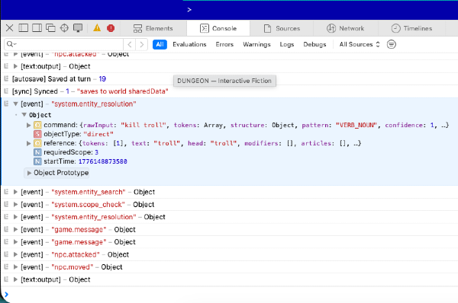The width and height of the screenshot is (458, 303).
Task: Click the objectType value "direct"
Action: click(98, 134)
